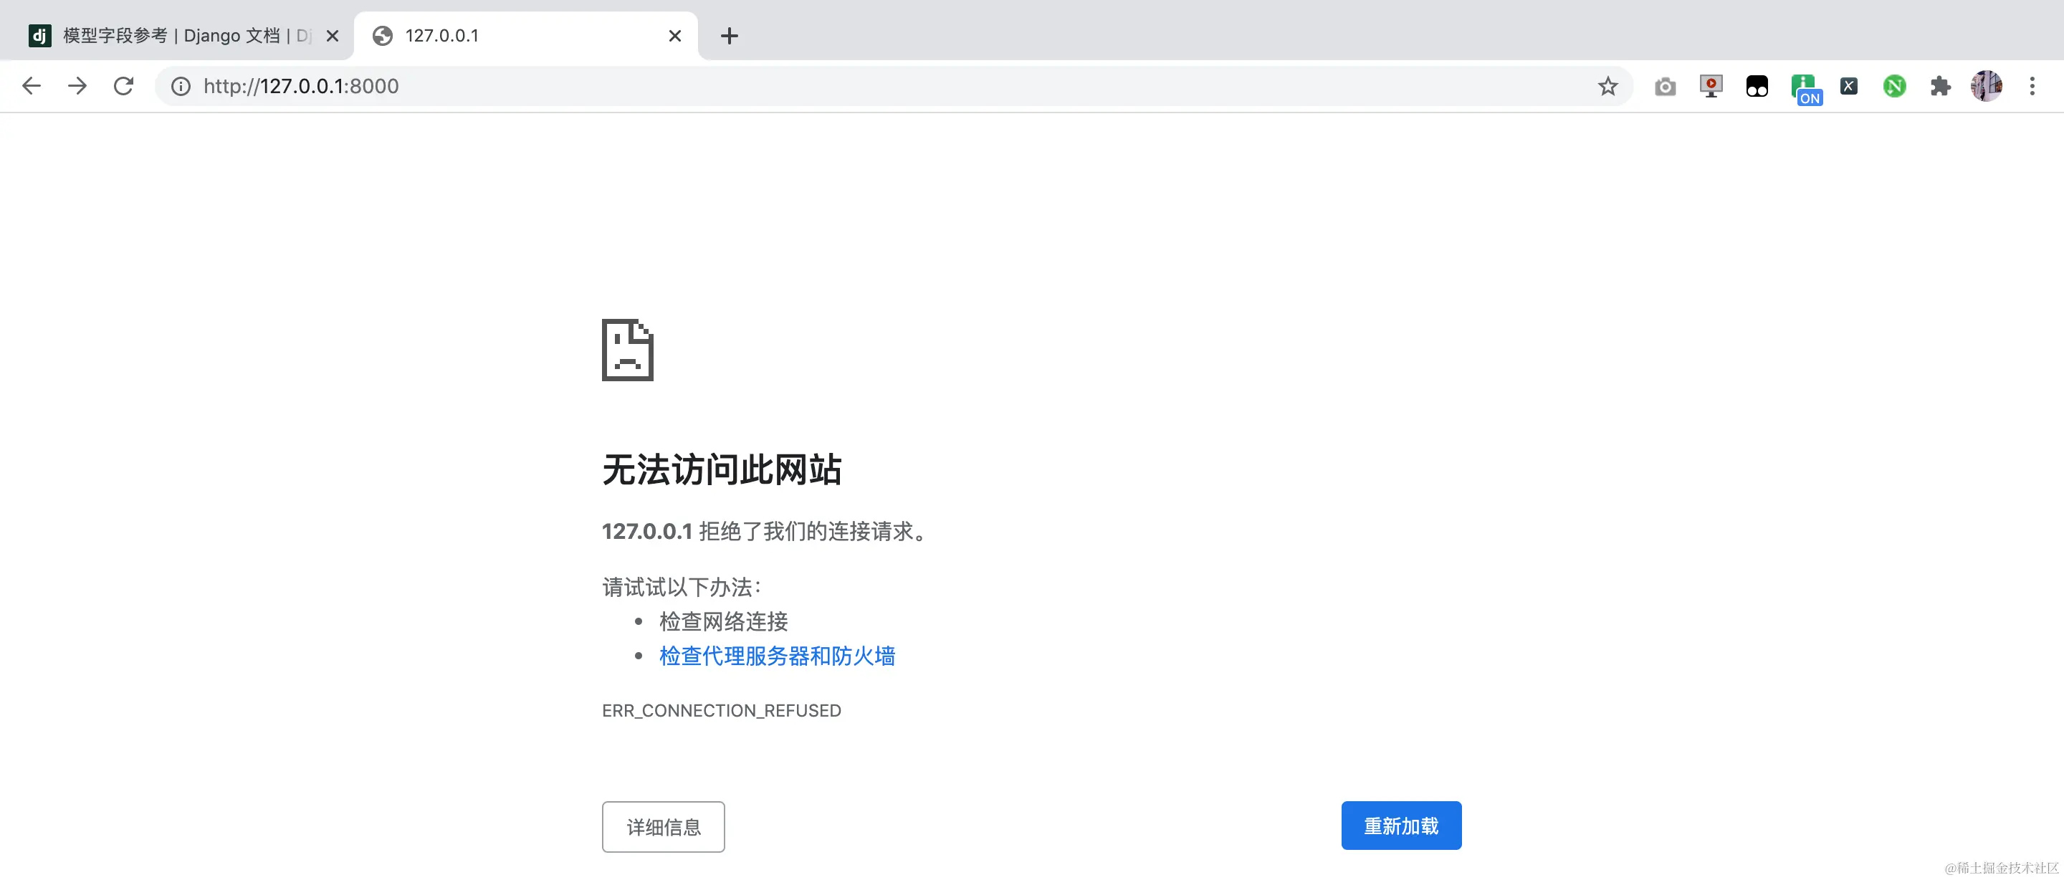Image resolution: width=2064 pixels, height=880 pixels.
Task: Open the screen recorder extension icon
Action: point(1711,86)
